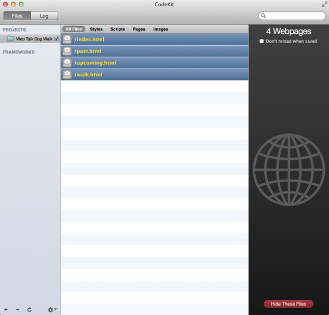
Task: Remove project with the minus icon
Action: [18, 309]
